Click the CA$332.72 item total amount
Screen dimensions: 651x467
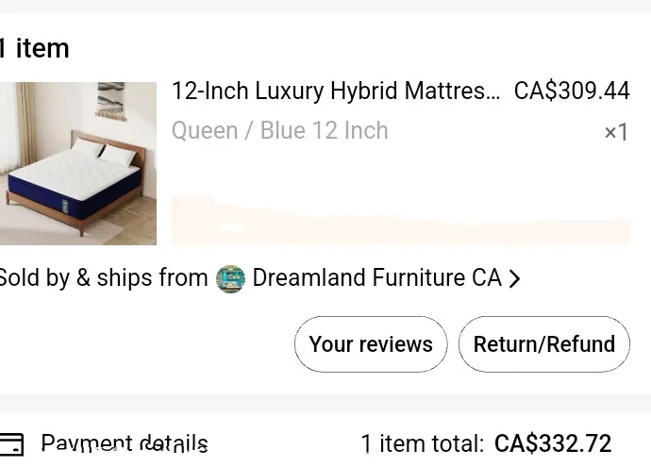tap(553, 443)
